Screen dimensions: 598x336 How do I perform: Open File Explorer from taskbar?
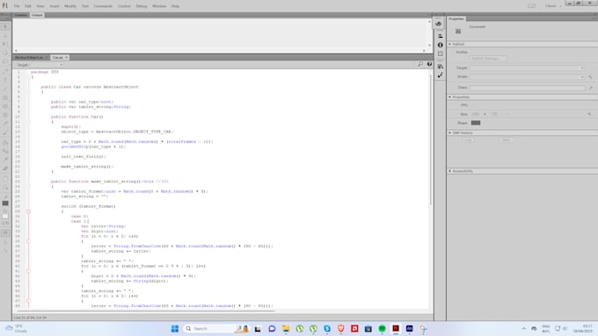tap(286, 328)
